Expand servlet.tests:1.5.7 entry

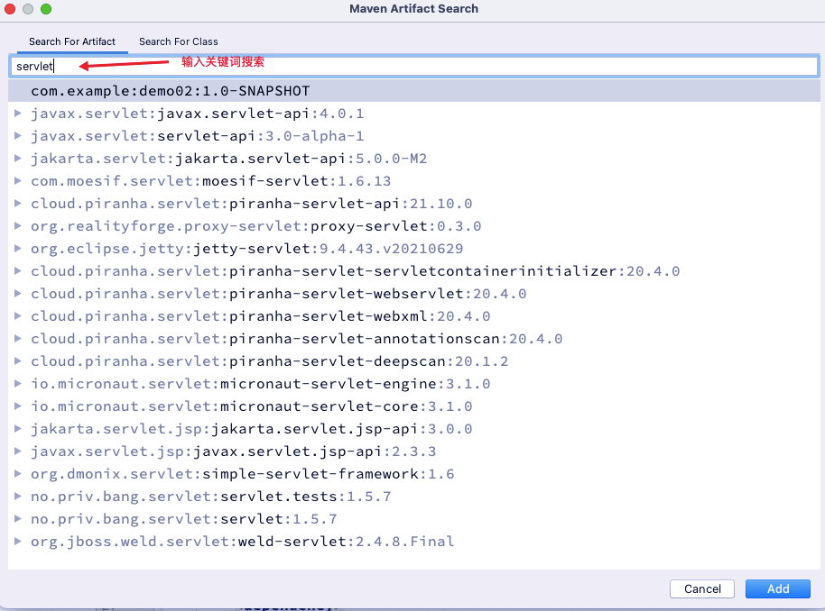pyautogui.click(x=18, y=496)
